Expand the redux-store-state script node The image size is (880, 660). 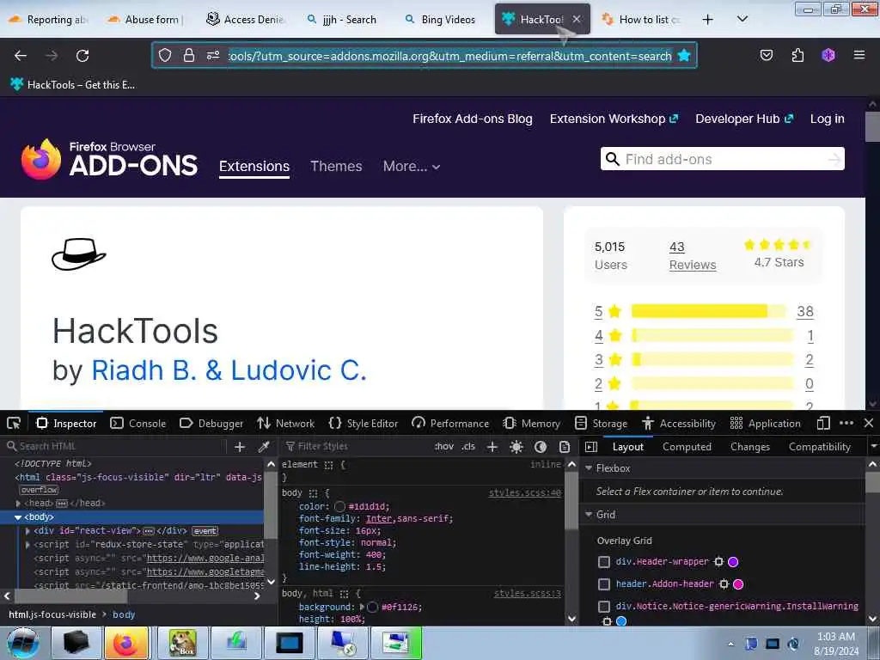pyautogui.click(x=27, y=544)
